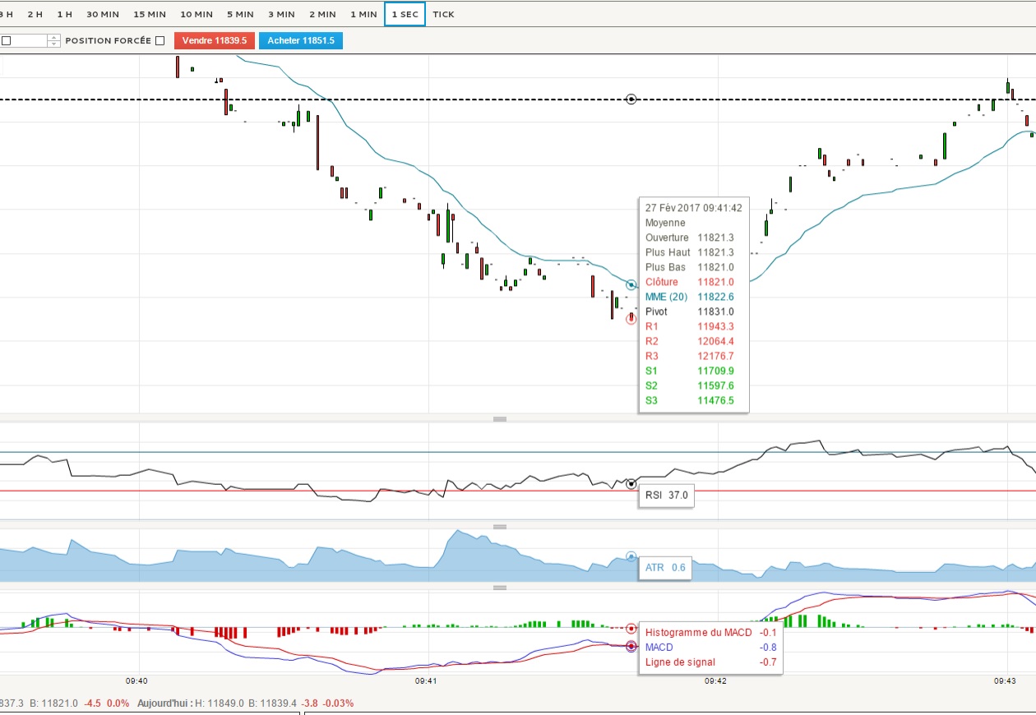Switch chart to the 2 H timeframe
This screenshot has height=715, width=1036.
35,15
